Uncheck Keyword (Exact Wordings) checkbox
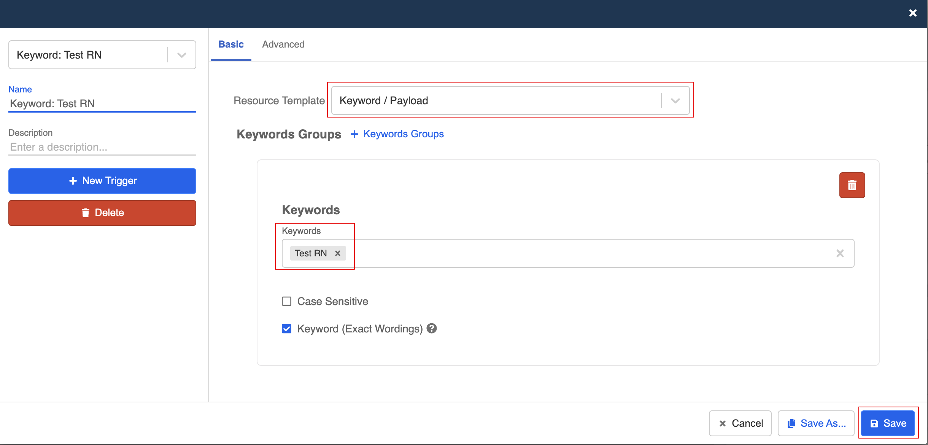The width and height of the screenshot is (928, 445). click(x=287, y=329)
